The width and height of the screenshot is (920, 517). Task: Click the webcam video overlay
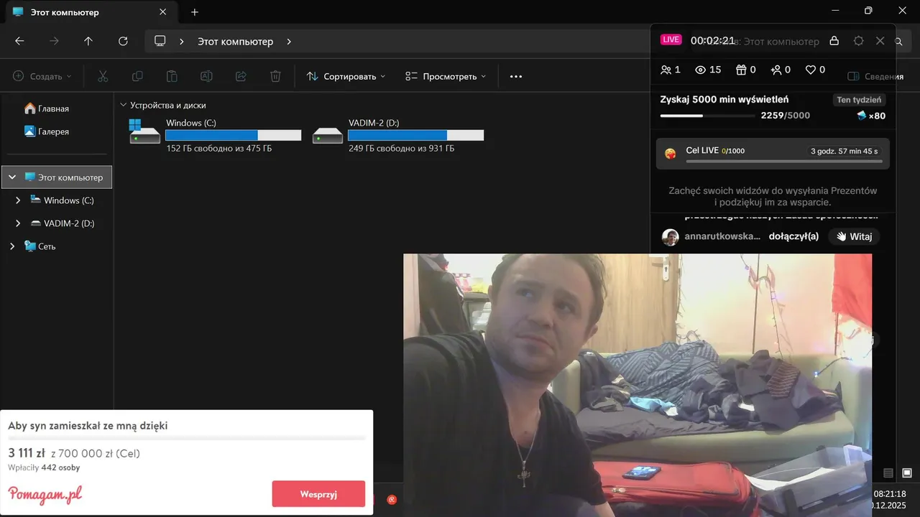(x=638, y=385)
